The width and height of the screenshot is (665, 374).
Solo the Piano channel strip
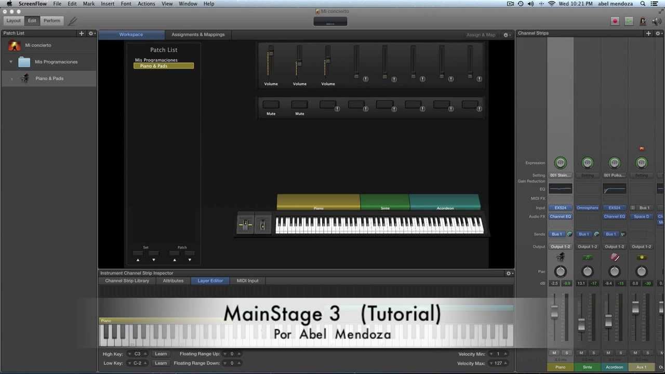[x=566, y=353]
